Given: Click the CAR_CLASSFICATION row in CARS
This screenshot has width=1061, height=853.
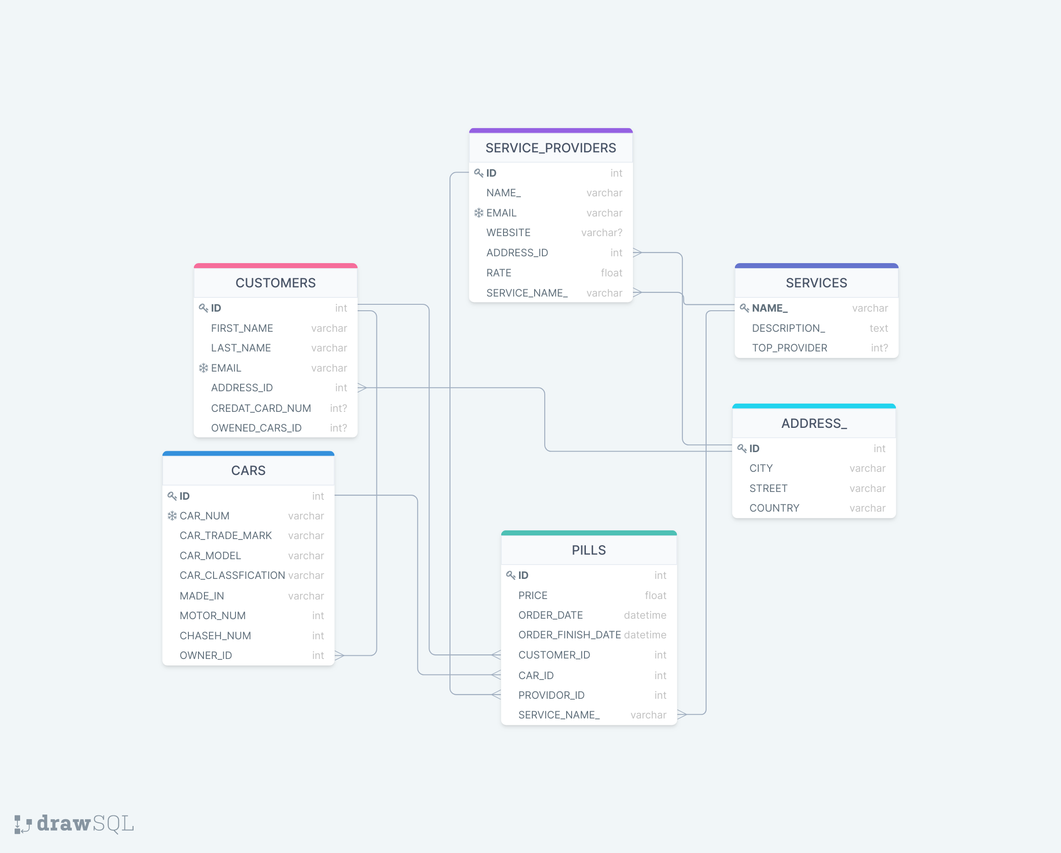Looking at the screenshot, I should coord(232,575).
